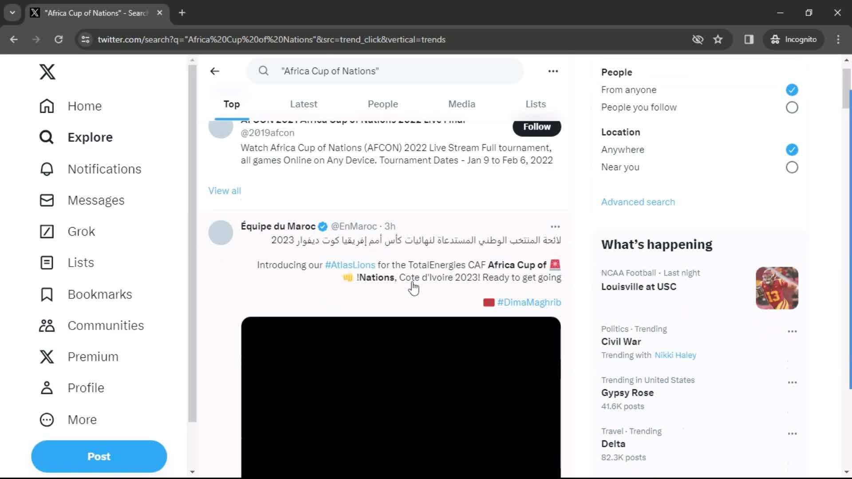852x479 pixels.
Task: Switch to the People tab
Action: [383, 104]
